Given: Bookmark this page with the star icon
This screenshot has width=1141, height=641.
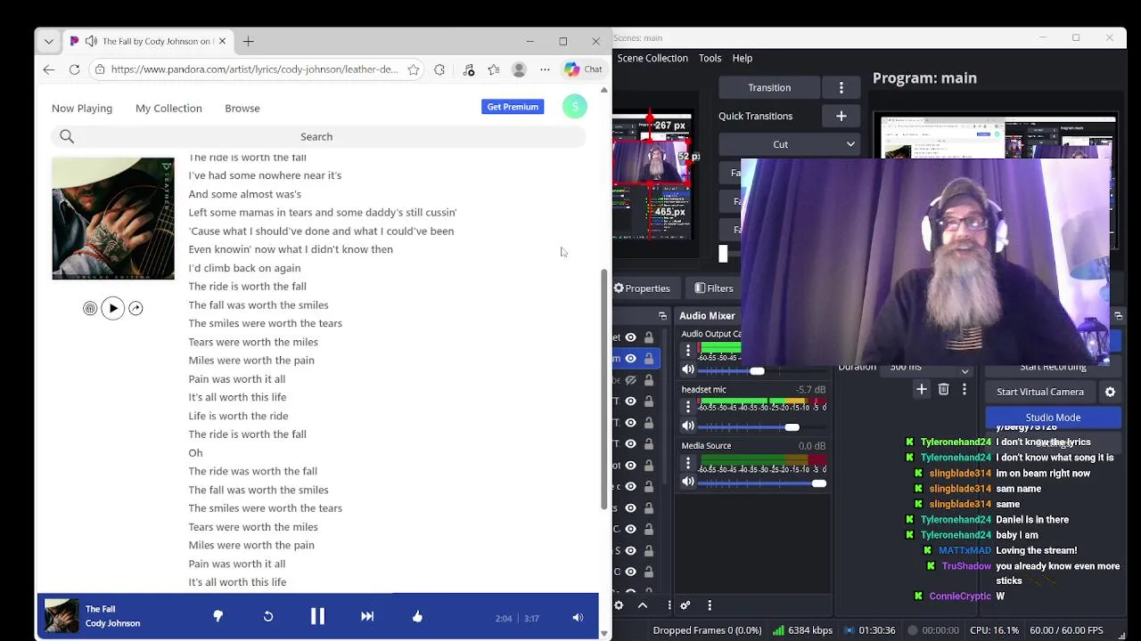Looking at the screenshot, I should 414,69.
